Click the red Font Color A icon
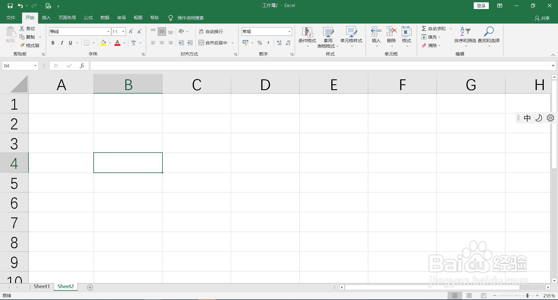The width and height of the screenshot is (558, 300). click(117, 43)
